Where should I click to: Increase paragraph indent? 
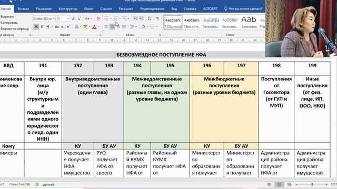tap(141, 19)
